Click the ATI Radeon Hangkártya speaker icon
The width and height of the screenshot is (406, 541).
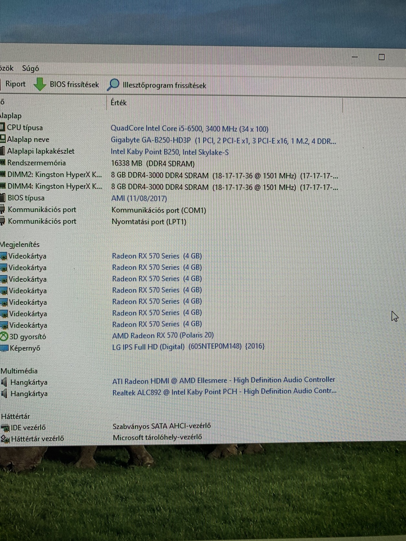click(4, 382)
